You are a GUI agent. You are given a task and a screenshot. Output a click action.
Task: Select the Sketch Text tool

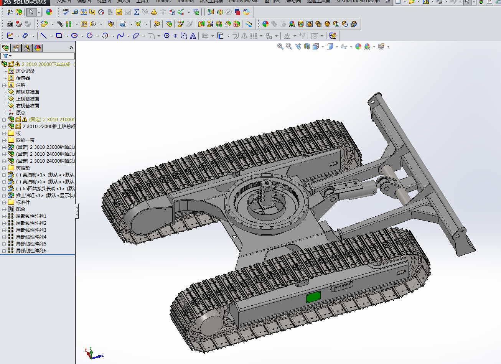coord(192,36)
